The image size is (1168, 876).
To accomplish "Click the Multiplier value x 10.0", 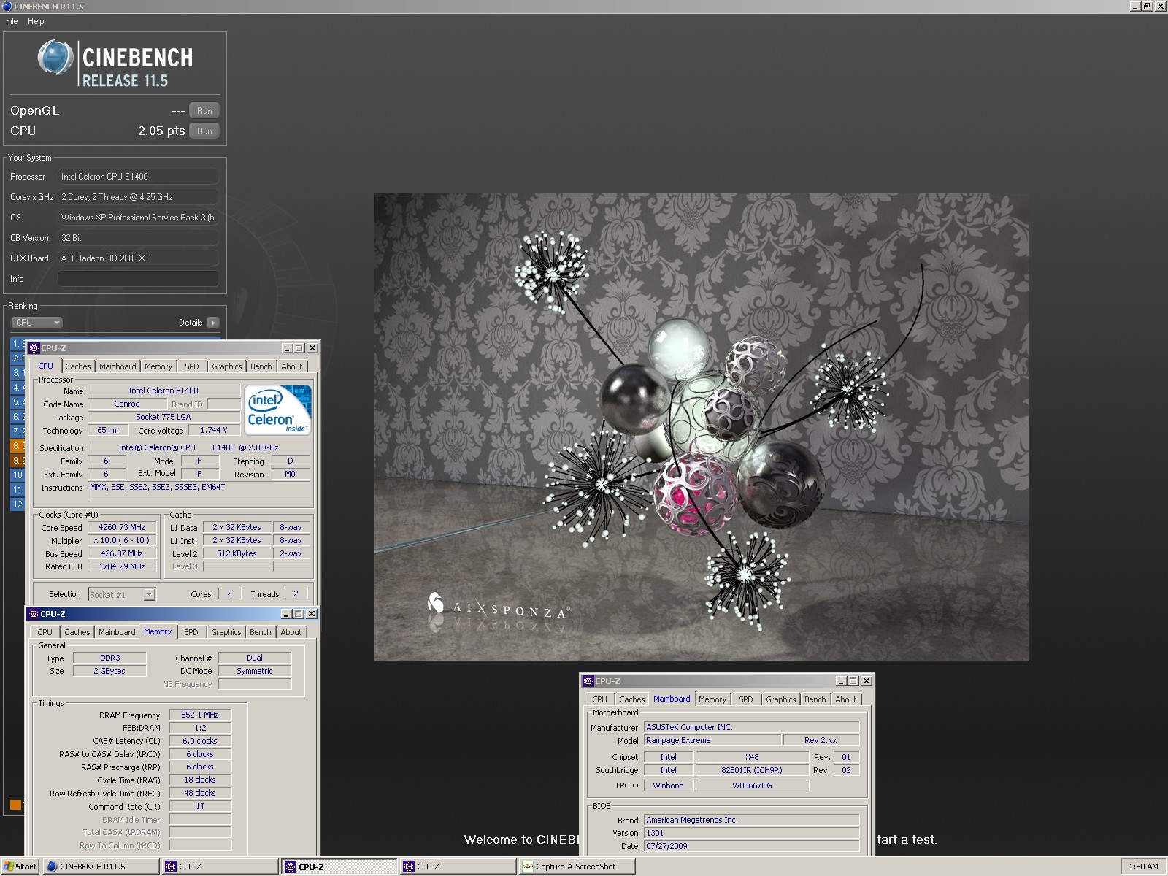I will coord(122,540).
